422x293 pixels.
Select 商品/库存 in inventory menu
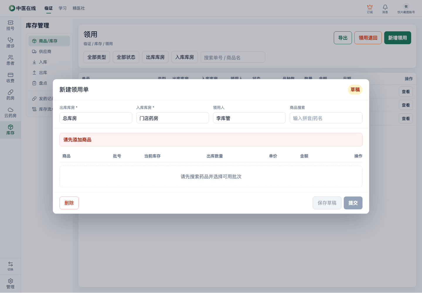[x=49, y=41]
